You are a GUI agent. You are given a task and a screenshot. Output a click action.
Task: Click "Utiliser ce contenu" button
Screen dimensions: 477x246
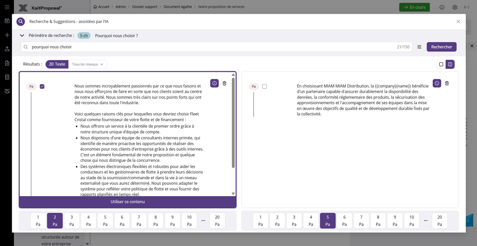[x=128, y=201]
